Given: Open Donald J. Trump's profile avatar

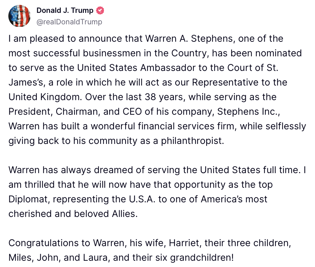Looking at the screenshot, I should pyautogui.click(x=19, y=16).
